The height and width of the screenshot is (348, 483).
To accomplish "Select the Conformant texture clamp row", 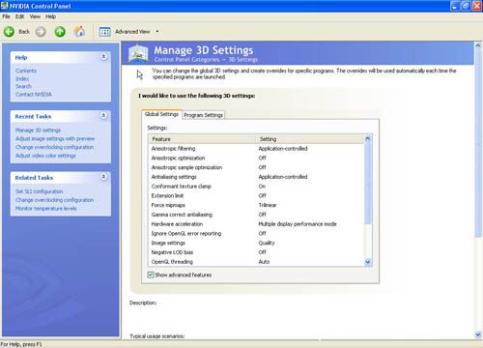I will 256,187.
